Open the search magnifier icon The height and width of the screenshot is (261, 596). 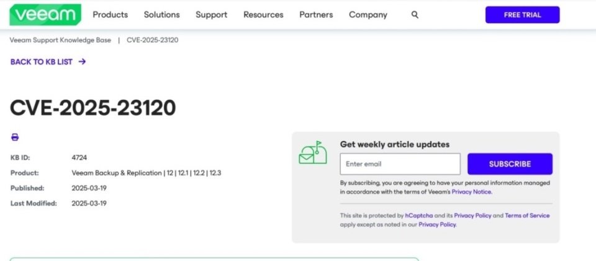tap(415, 15)
